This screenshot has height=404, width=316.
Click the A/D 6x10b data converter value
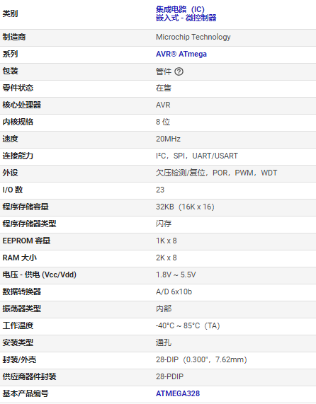[174, 292]
